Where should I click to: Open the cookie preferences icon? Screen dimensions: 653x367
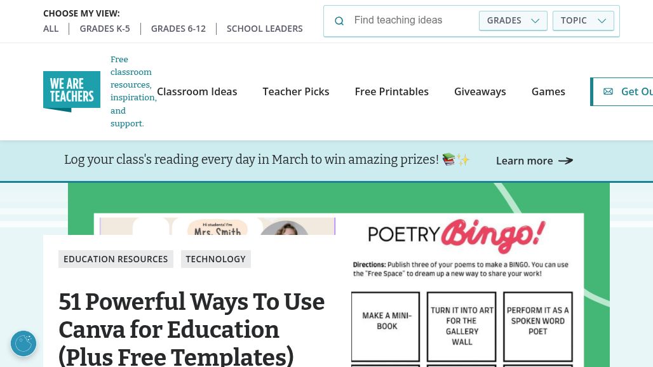24,344
